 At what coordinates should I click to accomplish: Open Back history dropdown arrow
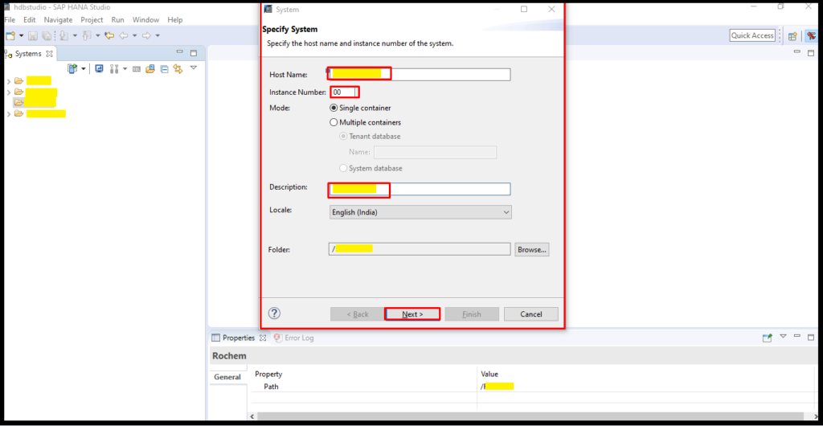pos(134,35)
